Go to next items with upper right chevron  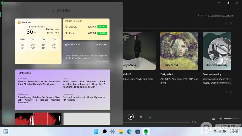231,24
